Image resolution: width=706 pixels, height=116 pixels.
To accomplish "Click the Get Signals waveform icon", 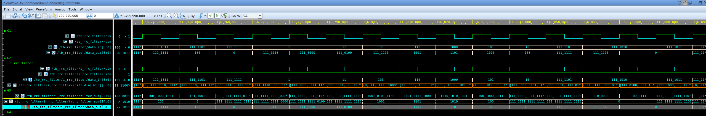I will pos(15,16).
